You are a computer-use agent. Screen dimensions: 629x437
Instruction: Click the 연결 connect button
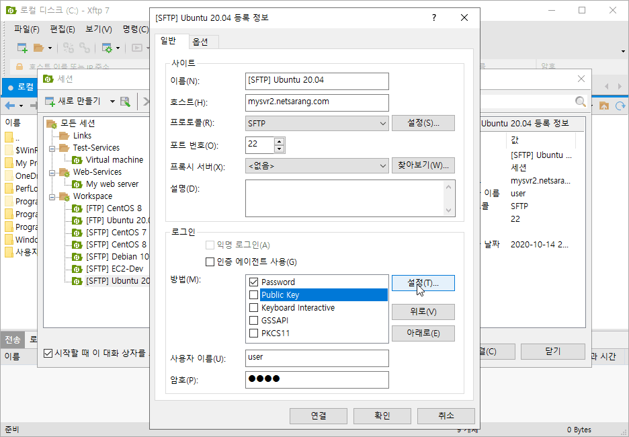pos(319,415)
